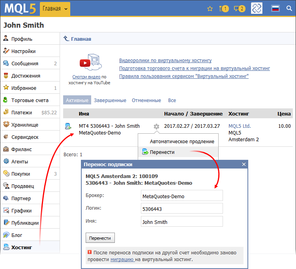Open the favorites star icon in header
This screenshot has width=296, height=269.
pyautogui.click(x=210, y=9)
